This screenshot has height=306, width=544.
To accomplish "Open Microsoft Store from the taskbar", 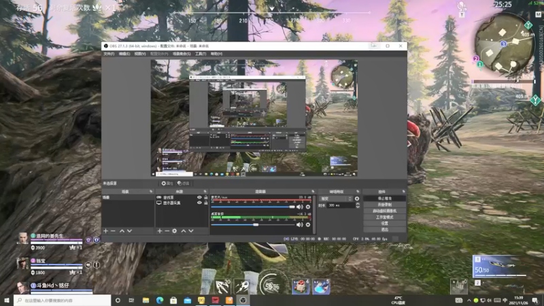I will 173,300.
